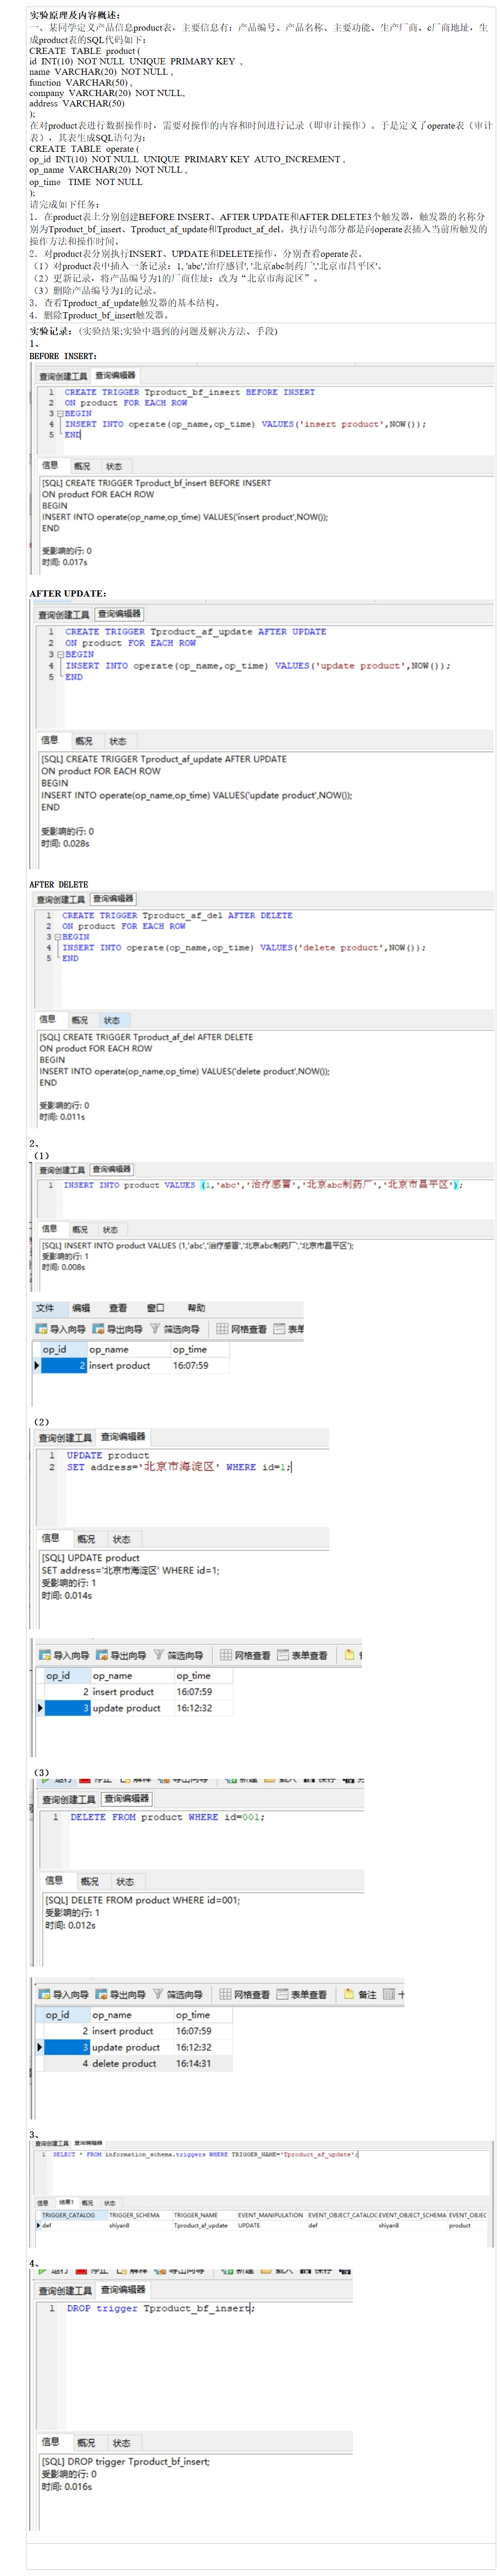Select 查询编辑器 tab above the INSERT INTO product query

[111, 1169]
